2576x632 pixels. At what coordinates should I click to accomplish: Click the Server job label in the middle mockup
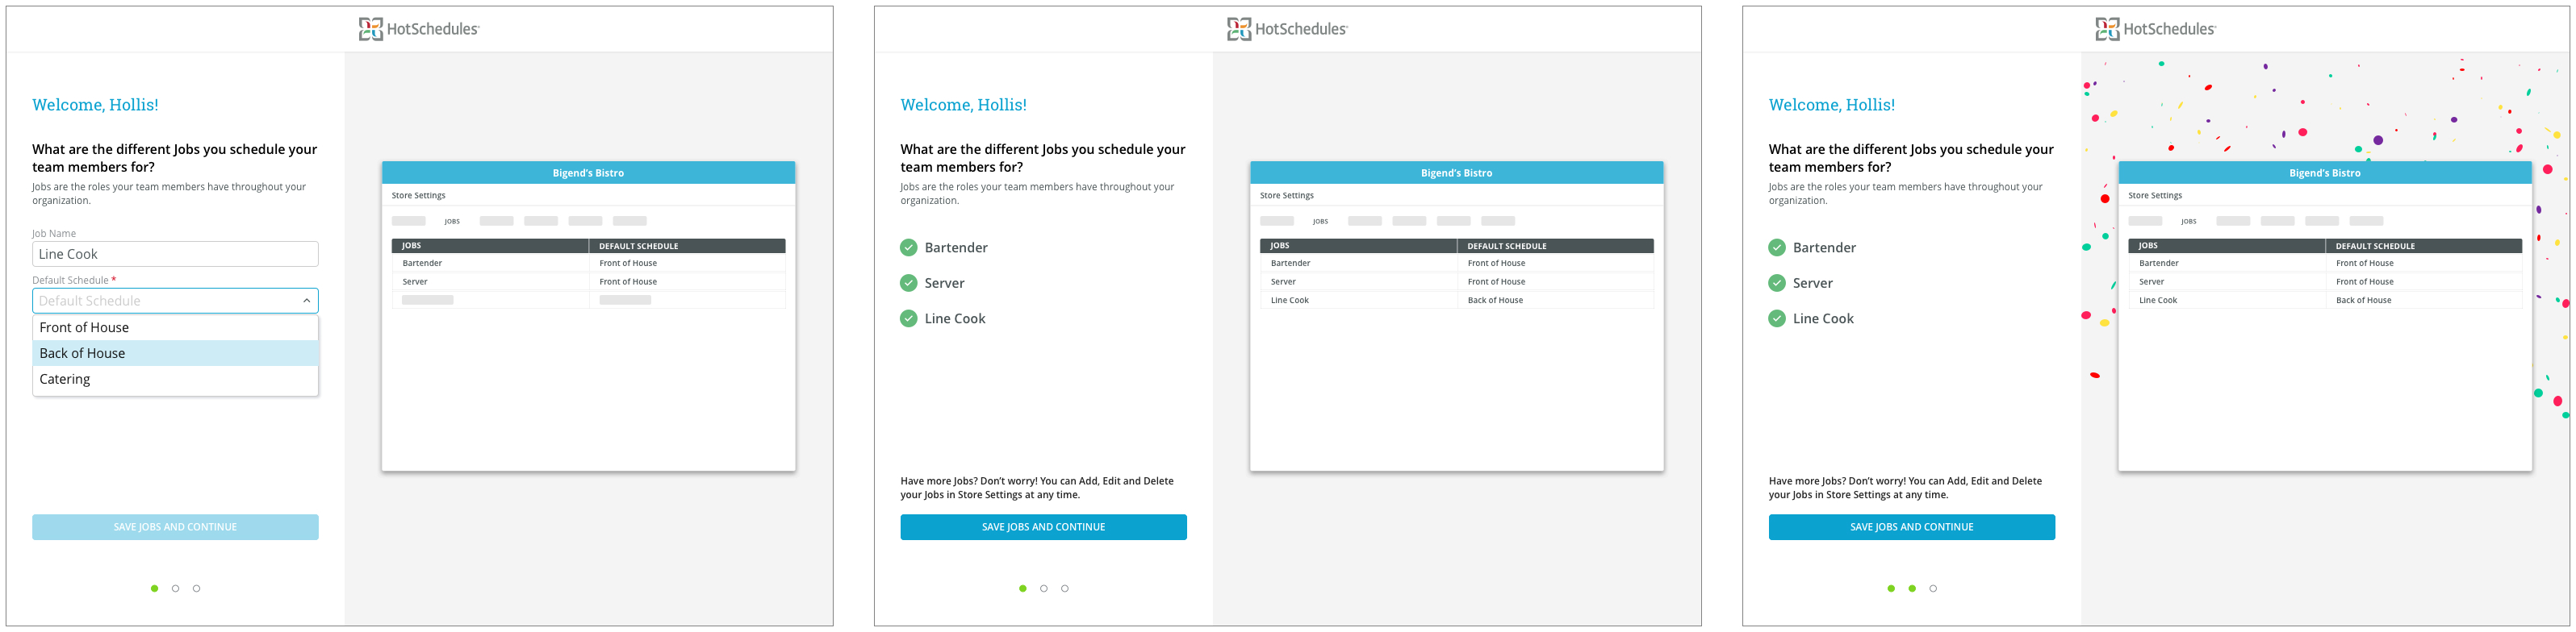tap(944, 283)
